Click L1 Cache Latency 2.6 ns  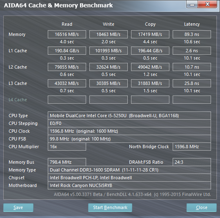point(192,51)
